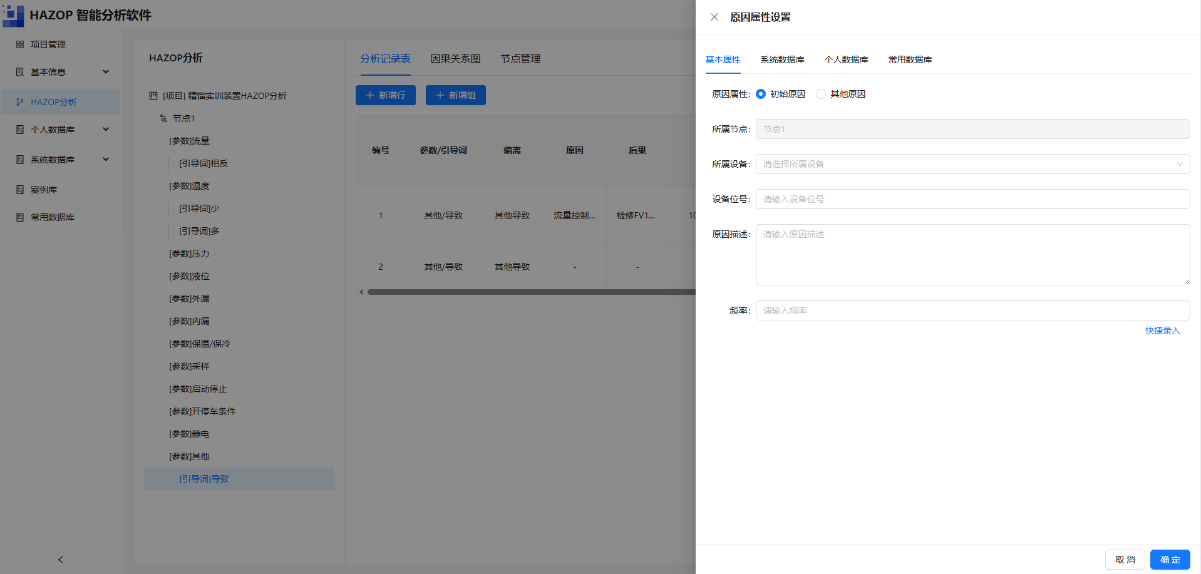
Task: Click the project icon beside 精馏实训装置HAZOP分析
Action: coord(153,96)
